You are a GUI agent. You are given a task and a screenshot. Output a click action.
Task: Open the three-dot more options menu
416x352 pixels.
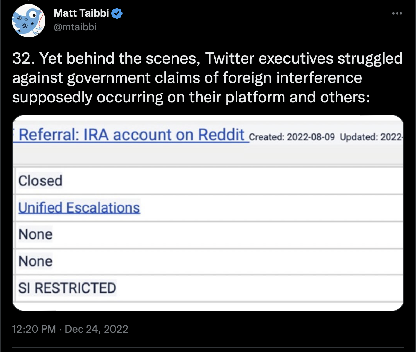(x=397, y=13)
